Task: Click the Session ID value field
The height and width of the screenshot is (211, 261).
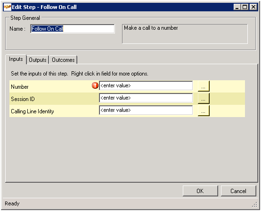Action: click(x=146, y=98)
